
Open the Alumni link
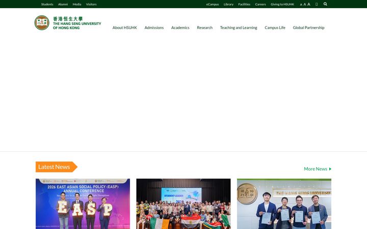[63, 4]
